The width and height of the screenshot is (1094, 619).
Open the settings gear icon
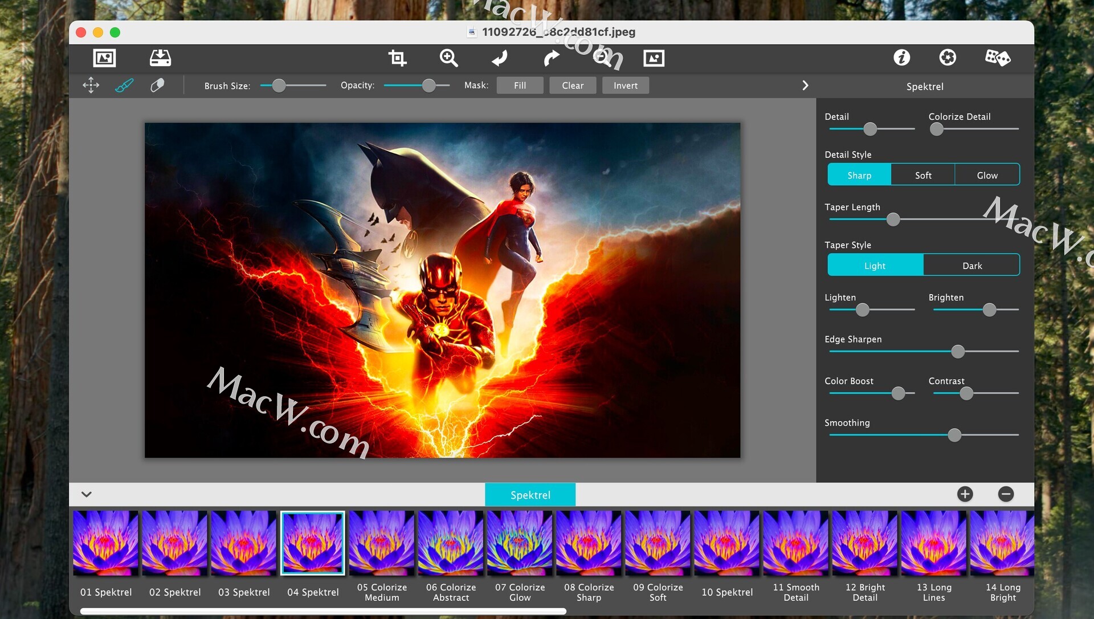tap(948, 57)
